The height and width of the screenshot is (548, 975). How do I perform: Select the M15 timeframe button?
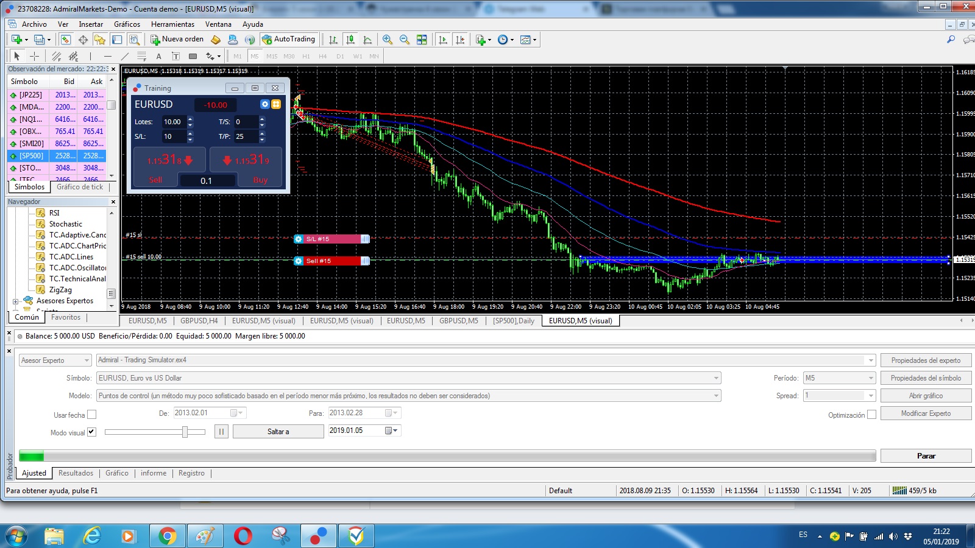click(272, 56)
